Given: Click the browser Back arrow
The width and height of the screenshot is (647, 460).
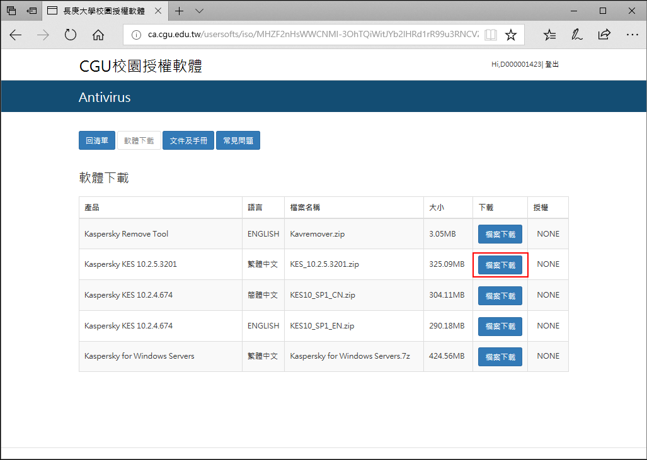Looking at the screenshot, I should tap(16, 35).
